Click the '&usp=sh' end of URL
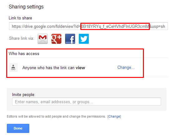 (157, 26)
